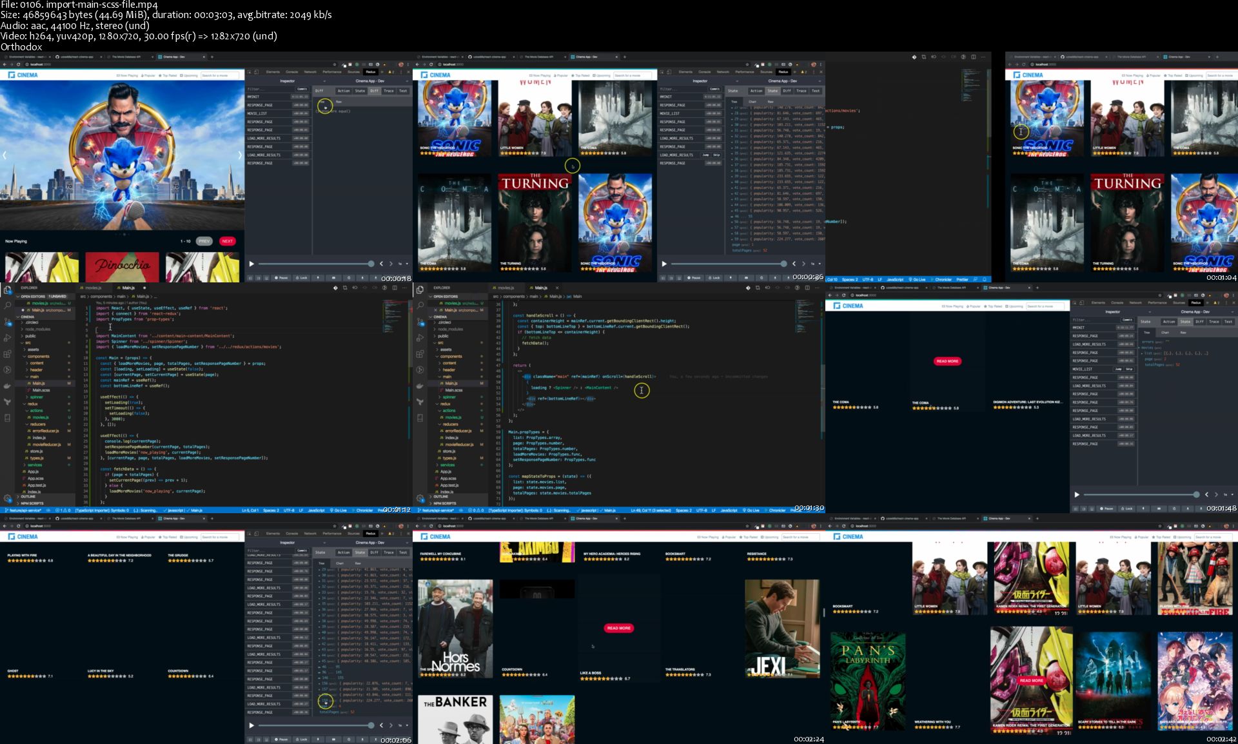This screenshot has height=744, width=1238.
Task: Click Redux play icon in 00:00:18 frame
Action: coord(251,264)
